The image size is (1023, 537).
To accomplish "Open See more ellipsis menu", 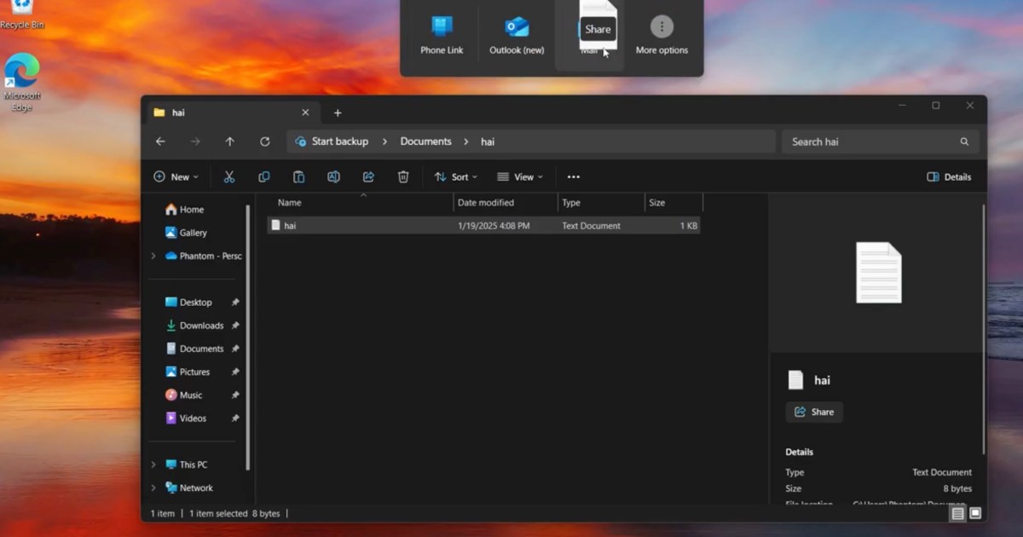I will (x=573, y=177).
